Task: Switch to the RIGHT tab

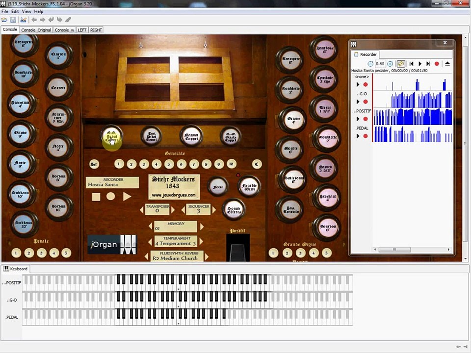Action: point(96,30)
